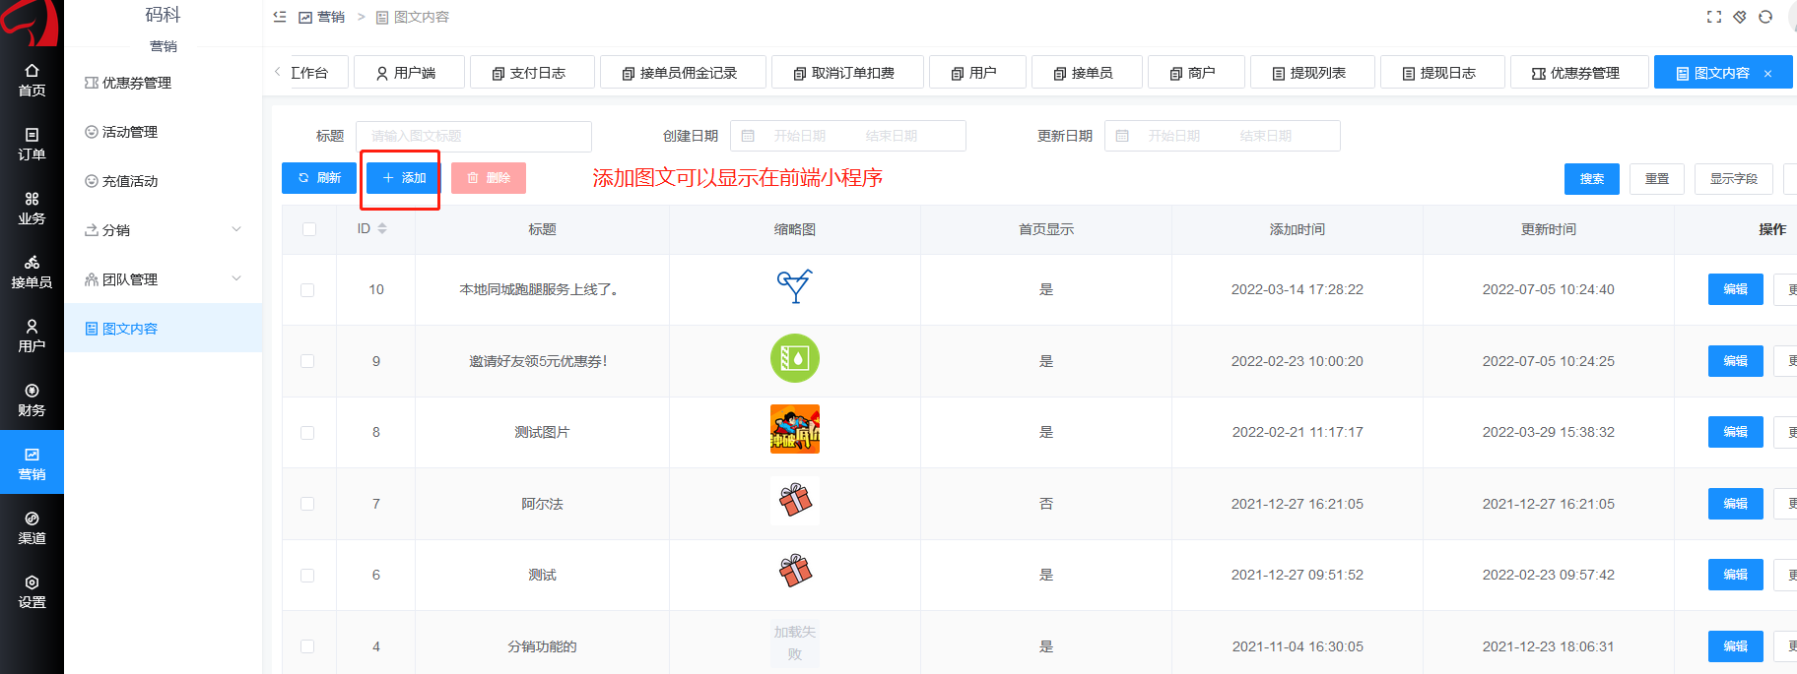Open the 订单 orders sidebar icon

tap(32, 144)
